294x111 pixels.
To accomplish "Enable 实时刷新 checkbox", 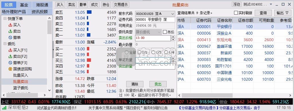I will pyautogui.click(x=236, y=13).
